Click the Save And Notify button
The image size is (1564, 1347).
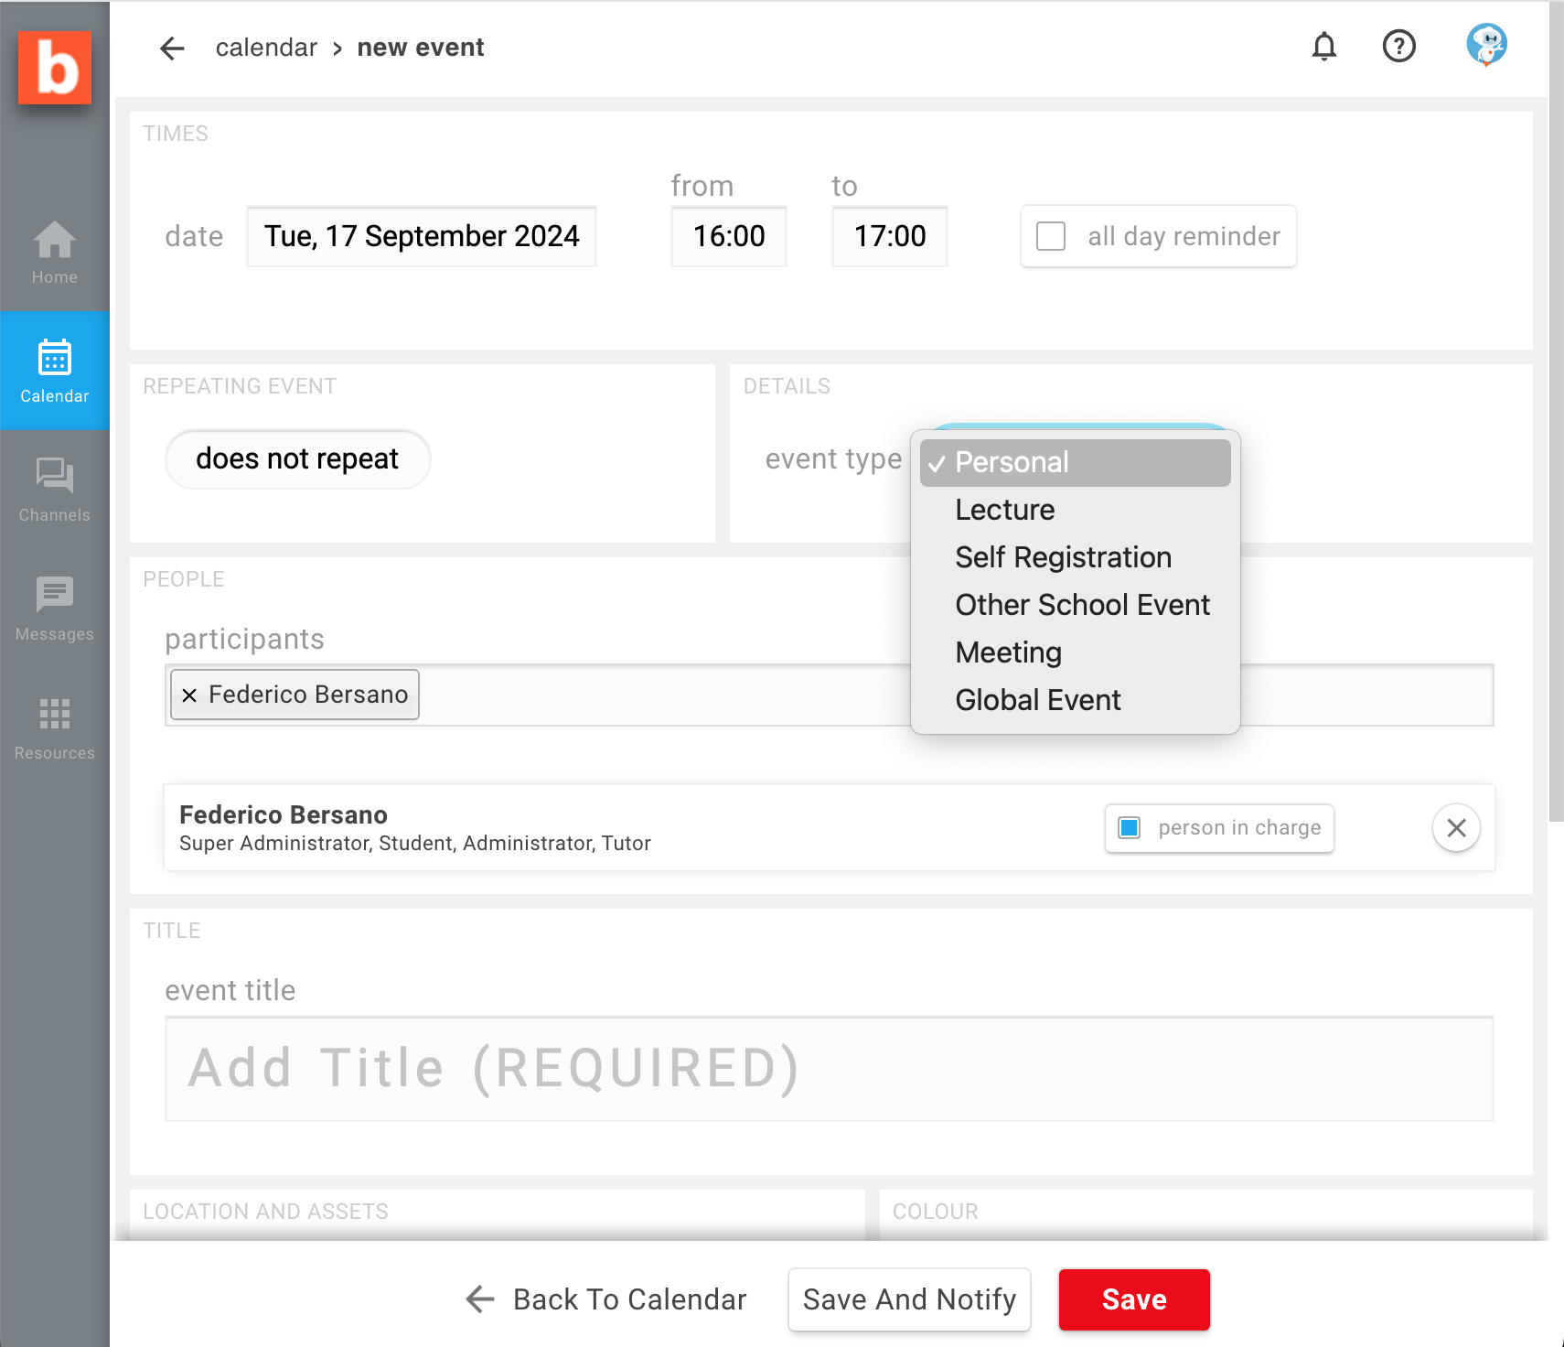tap(909, 1299)
